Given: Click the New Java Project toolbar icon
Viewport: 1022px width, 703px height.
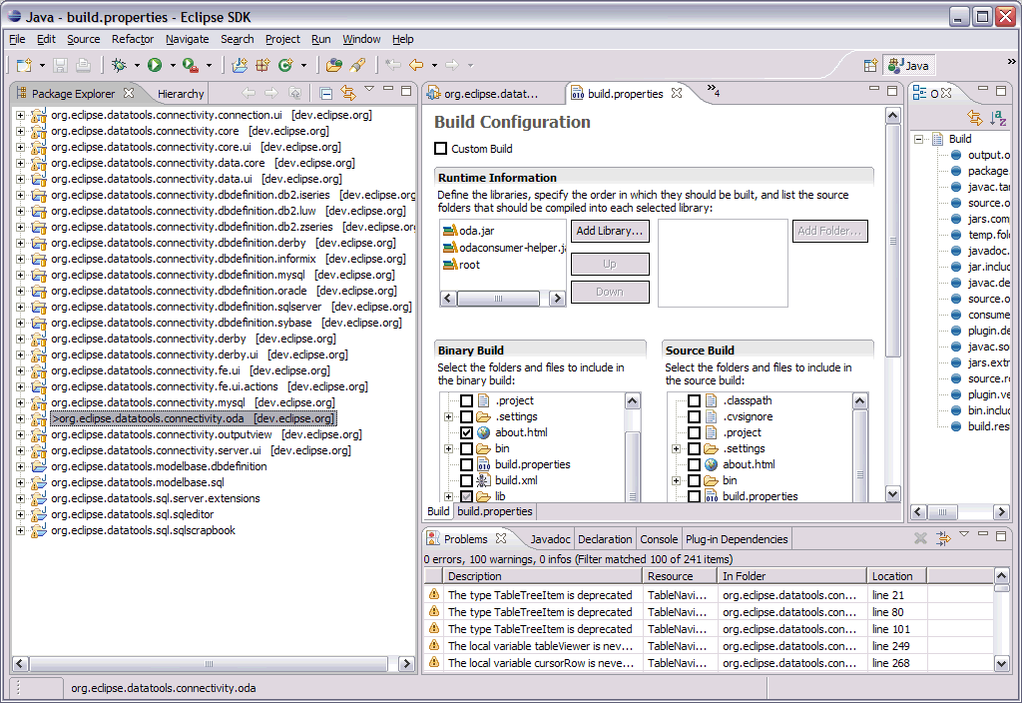Looking at the screenshot, I should (240, 65).
